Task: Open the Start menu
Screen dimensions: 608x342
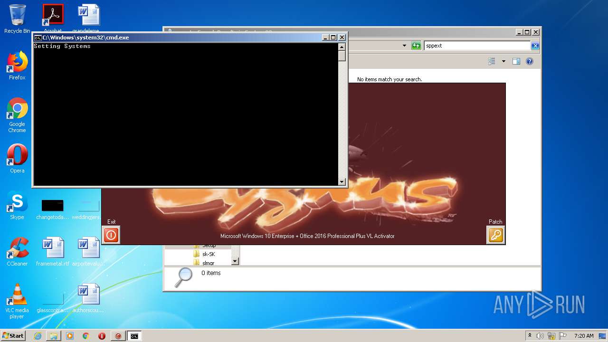Action: (13, 336)
